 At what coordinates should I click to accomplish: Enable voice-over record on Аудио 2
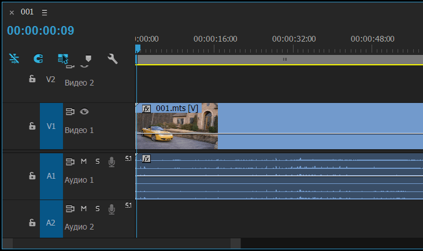click(x=112, y=209)
